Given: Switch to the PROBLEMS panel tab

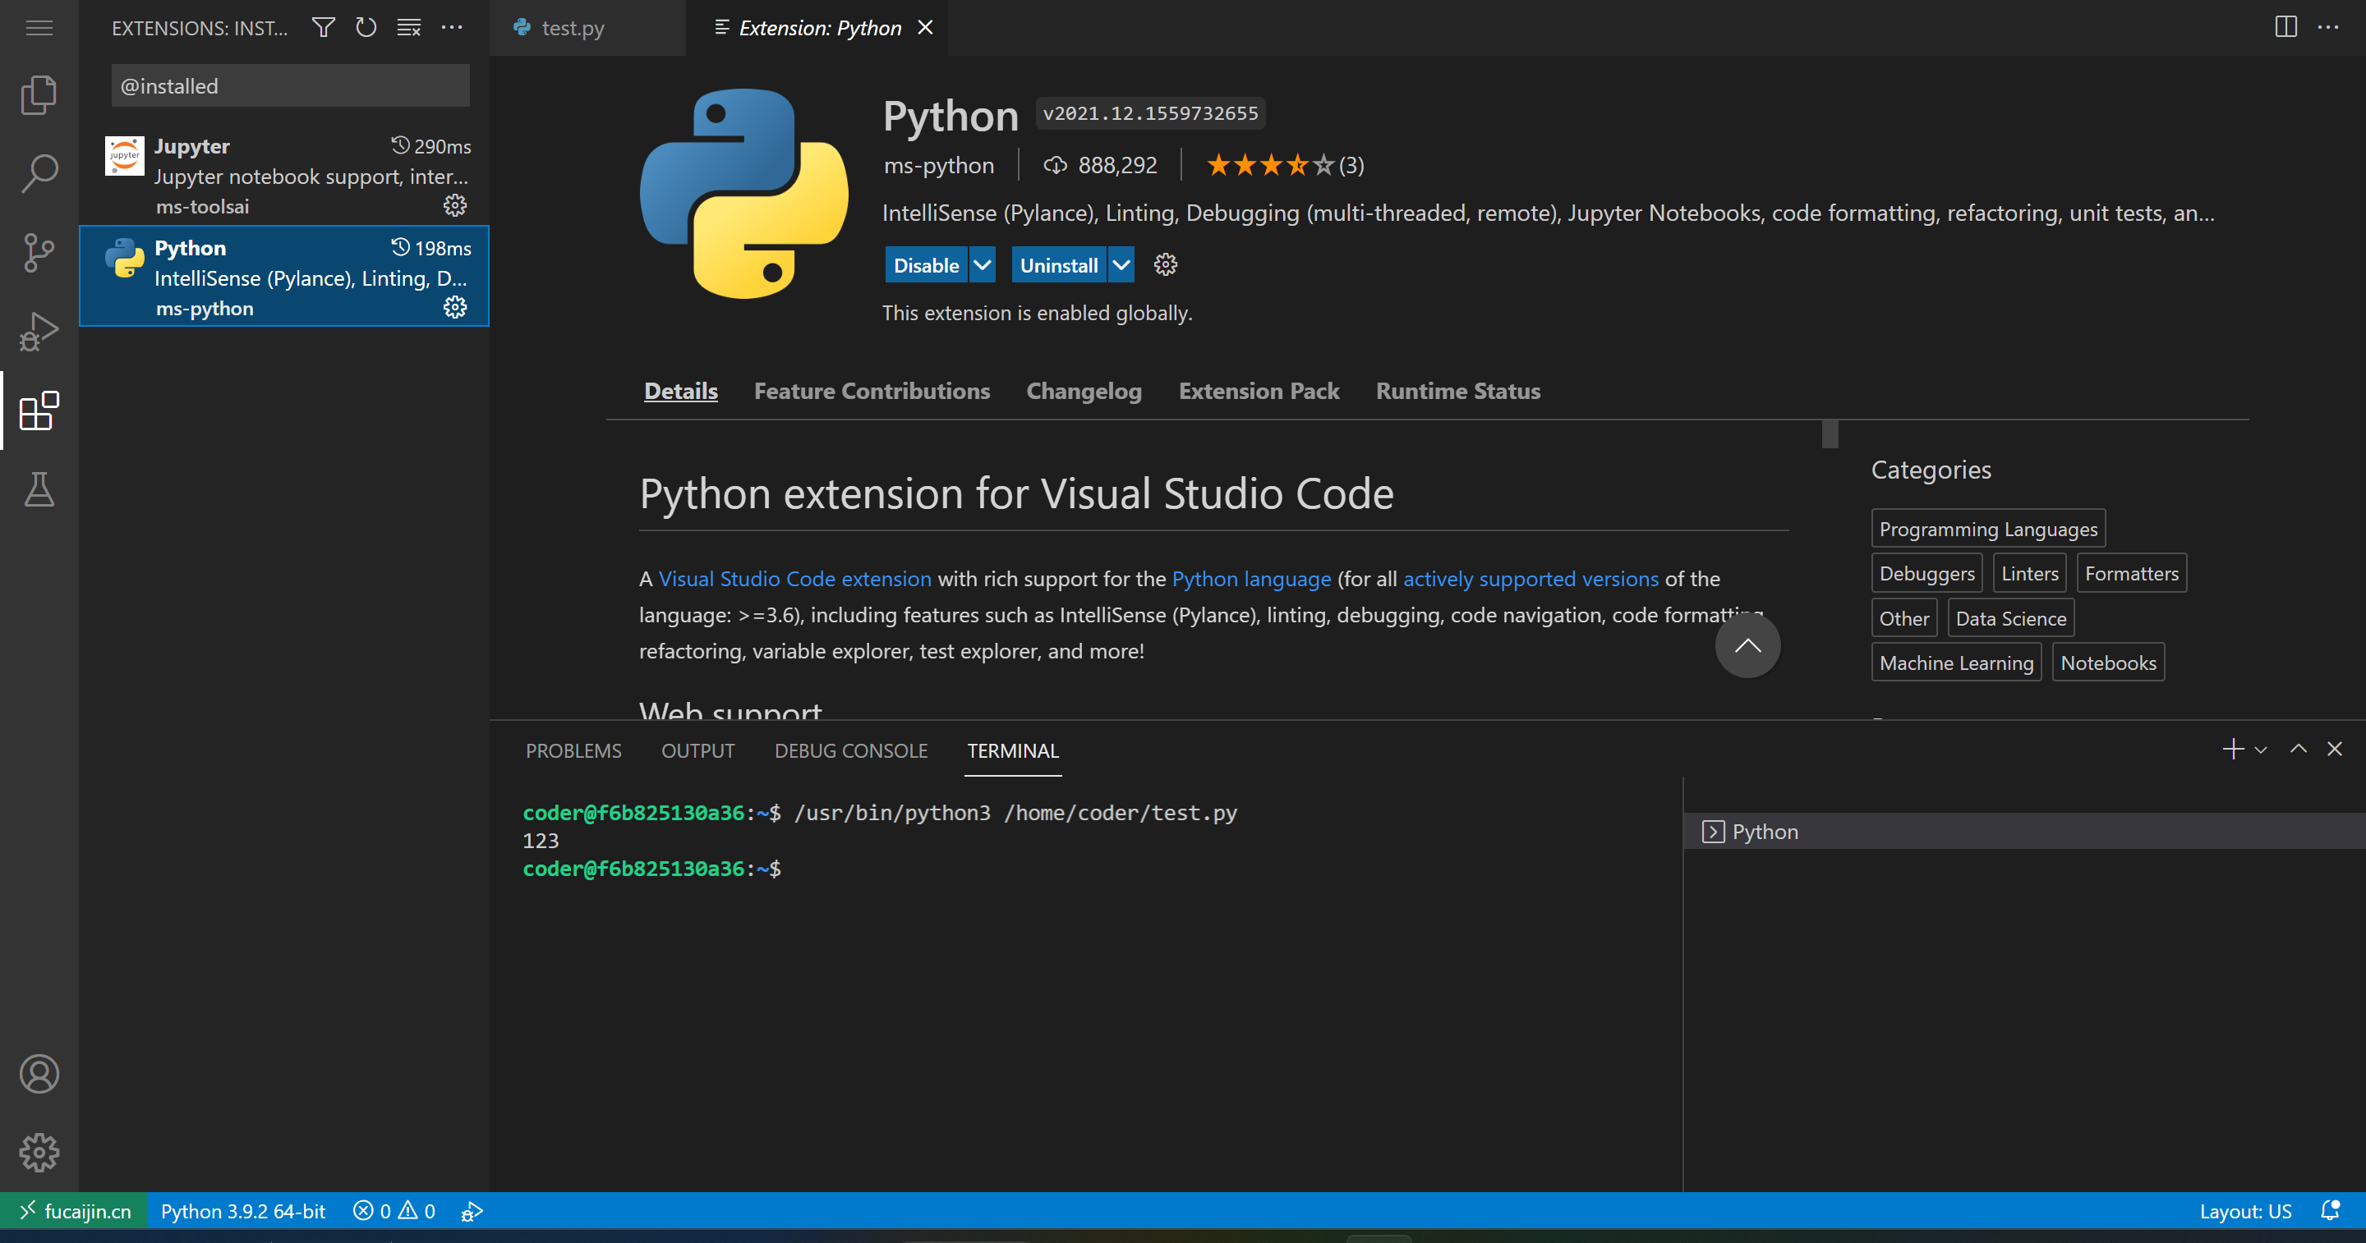Looking at the screenshot, I should (x=573, y=751).
